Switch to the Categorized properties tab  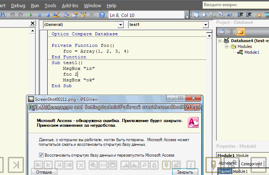click(x=251, y=164)
